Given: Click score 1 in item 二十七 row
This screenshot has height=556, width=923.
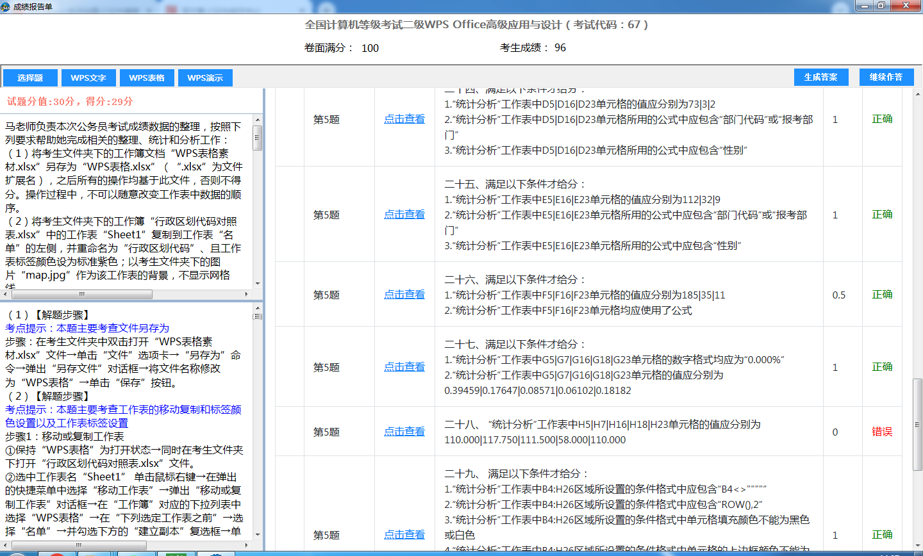Looking at the screenshot, I should (x=835, y=367).
